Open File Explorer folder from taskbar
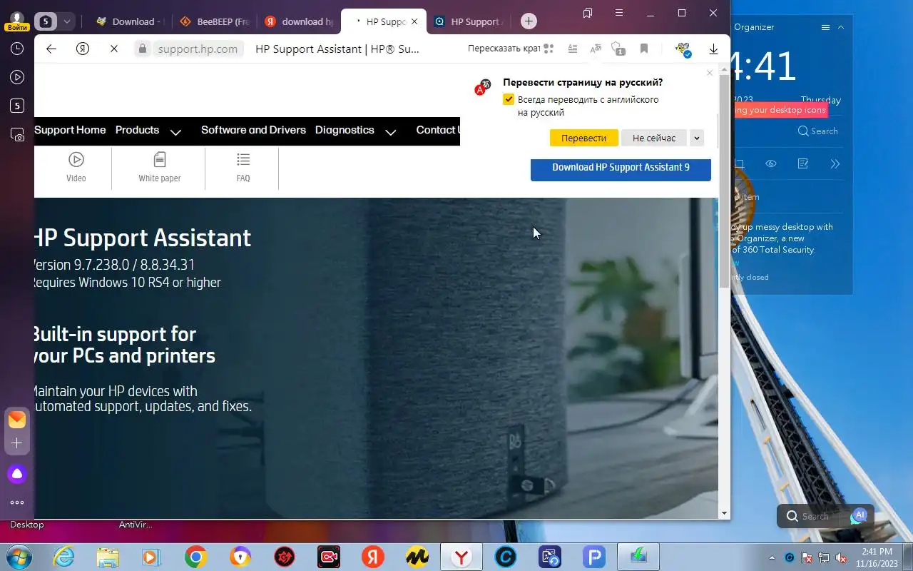This screenshot has width=913, height=571. tap(108, 557)
